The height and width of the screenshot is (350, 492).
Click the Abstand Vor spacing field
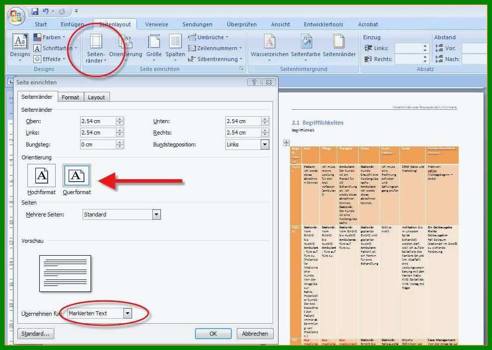475,48
